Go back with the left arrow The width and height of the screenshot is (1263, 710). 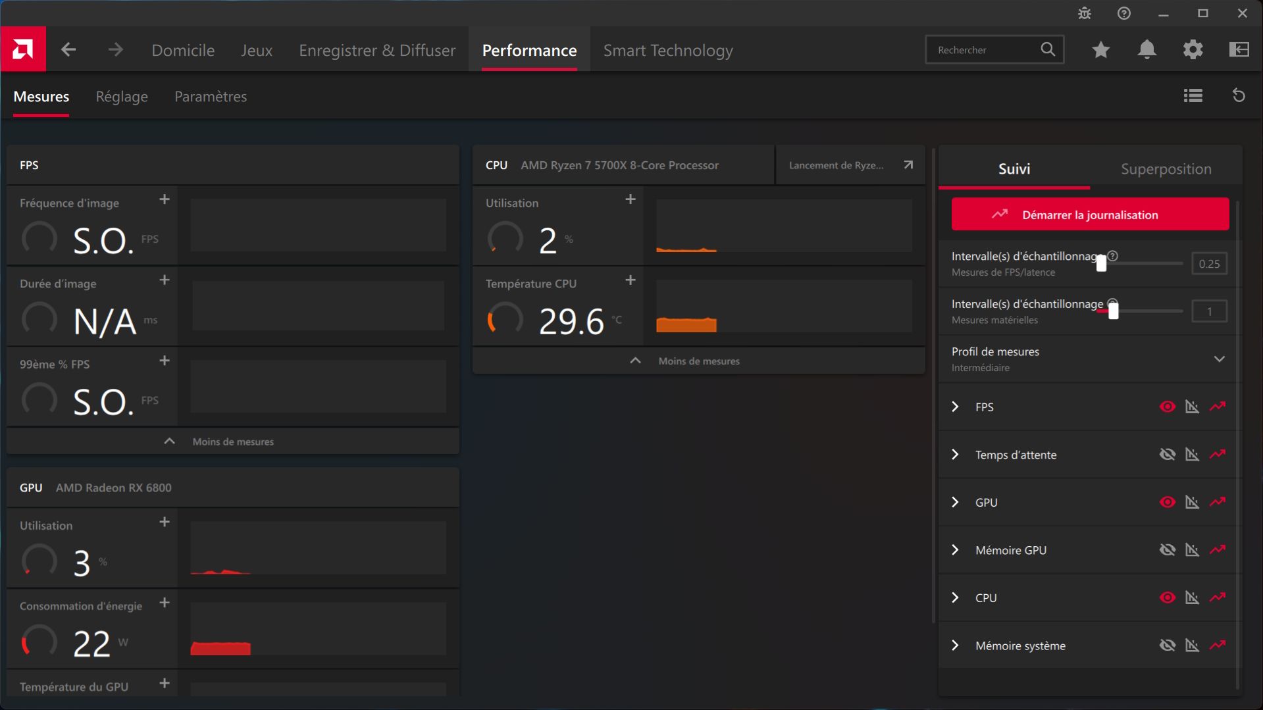click(x=68, y=50)
